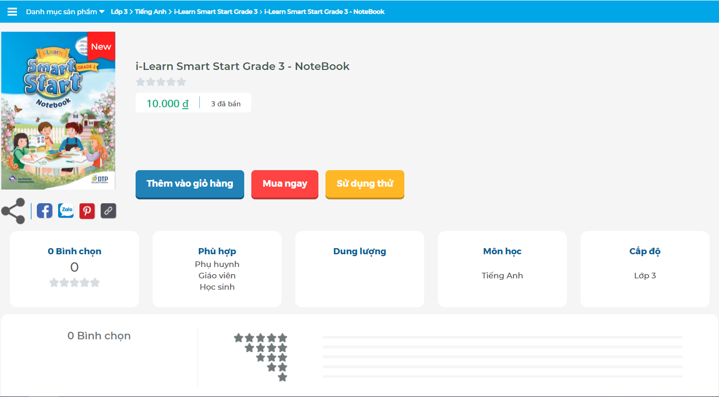The width and height of the screenshot is (719, 397).
Task: Open the Tiếng Anh breadcrumb link
Action: [x=150, y=12]
